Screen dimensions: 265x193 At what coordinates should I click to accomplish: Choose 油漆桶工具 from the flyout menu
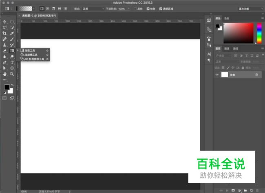[x=33, y=55]
